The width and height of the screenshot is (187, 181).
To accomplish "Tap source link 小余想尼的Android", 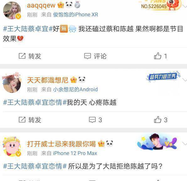I will [x=75, y=90].
